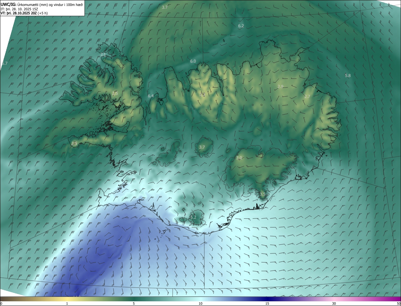
Task: Click the partially cut 5.7 value label
Action: click(x=4, y=63)
